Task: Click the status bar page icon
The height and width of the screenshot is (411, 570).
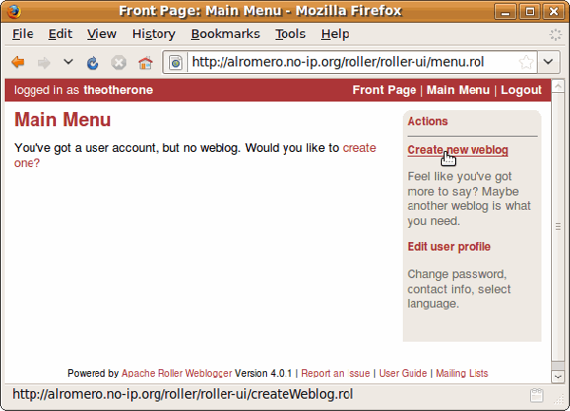Action: click(x=537, y=395)
